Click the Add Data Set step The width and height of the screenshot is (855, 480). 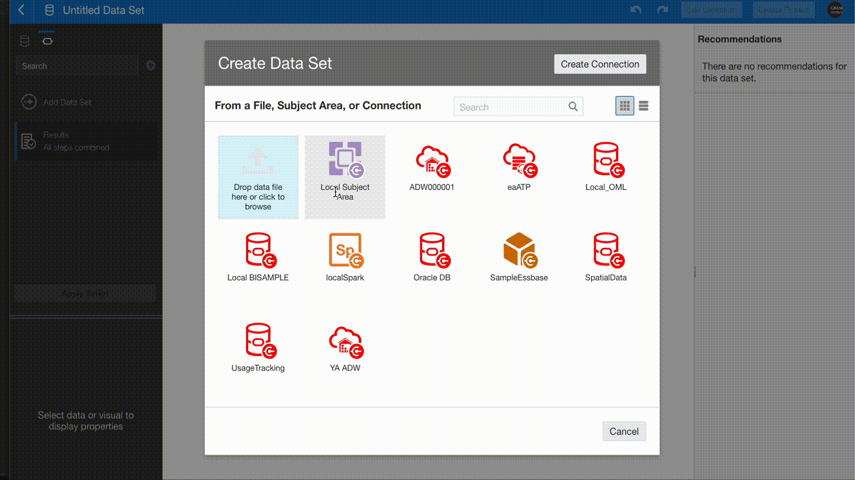(x=67, y=102)
